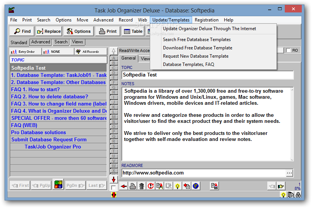Toggle the RO read-only checkbox
The image size is (312, 208).
coord(288,50)
